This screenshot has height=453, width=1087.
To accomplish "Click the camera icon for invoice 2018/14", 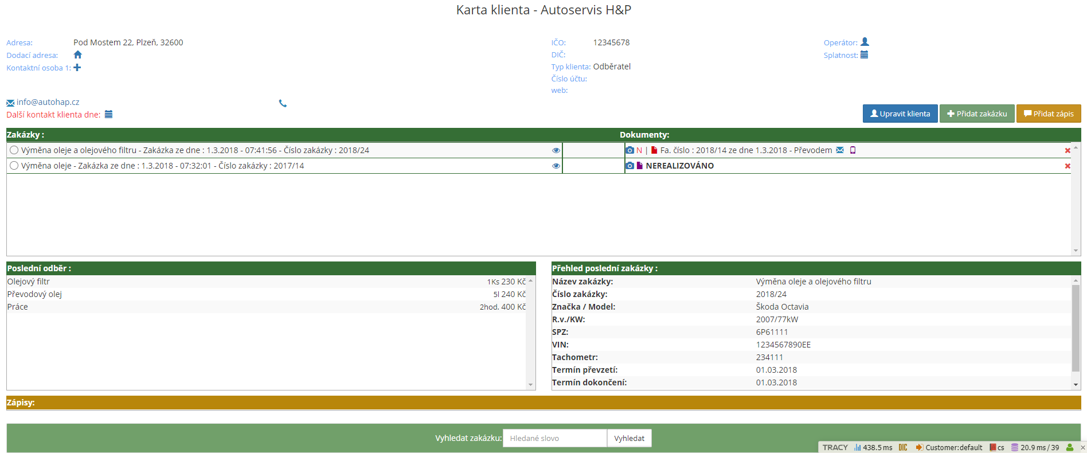I will (630, 150).
